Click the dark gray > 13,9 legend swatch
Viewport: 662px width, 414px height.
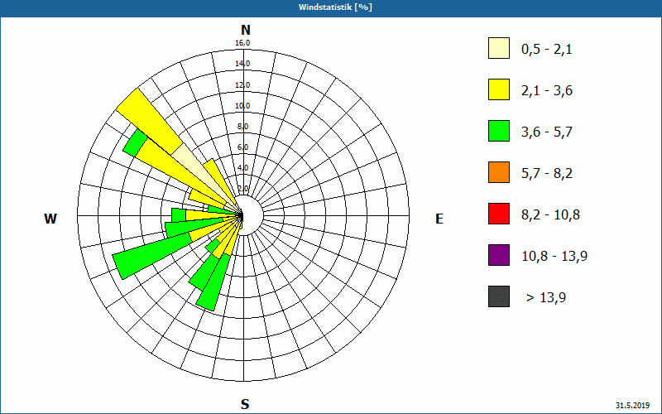point(499,296)
